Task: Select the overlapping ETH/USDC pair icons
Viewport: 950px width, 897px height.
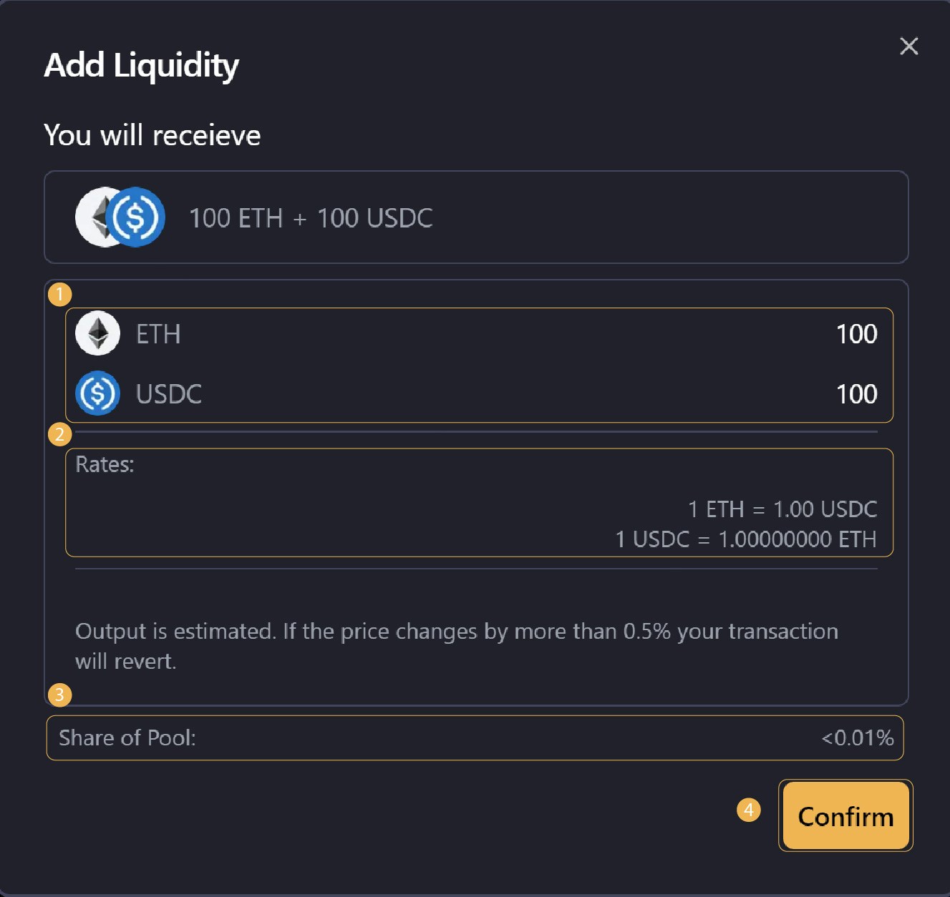Action: point(119,217)
